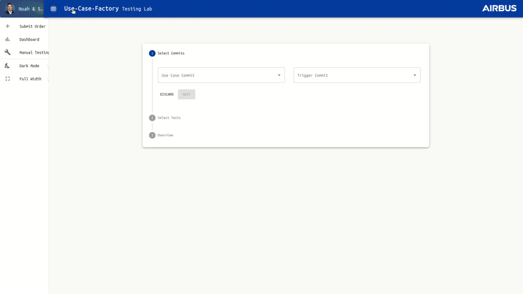This screenshot has width=523, height=294.
Task: Click the Dark Mode moon icon
Action: 7,66
